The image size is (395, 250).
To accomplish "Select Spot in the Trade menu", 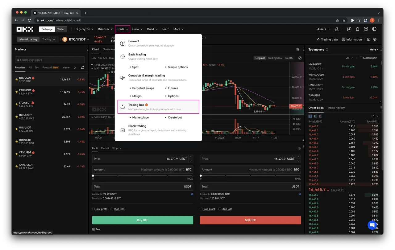I will (x=135, y=67).
